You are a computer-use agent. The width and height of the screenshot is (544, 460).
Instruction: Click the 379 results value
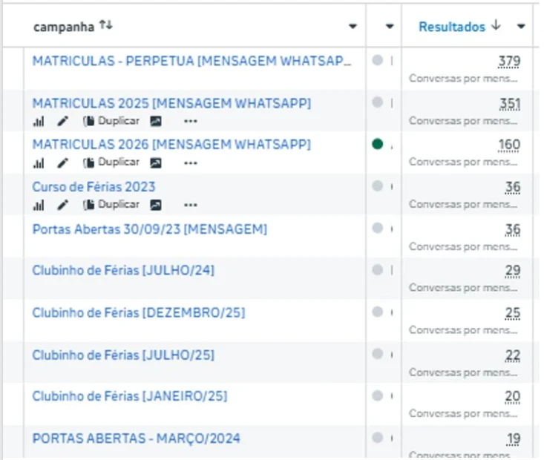[510, 61]
